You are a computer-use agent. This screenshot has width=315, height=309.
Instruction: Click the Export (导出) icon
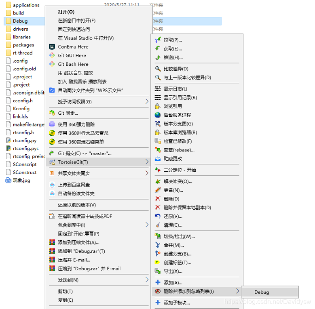[158, 271]
